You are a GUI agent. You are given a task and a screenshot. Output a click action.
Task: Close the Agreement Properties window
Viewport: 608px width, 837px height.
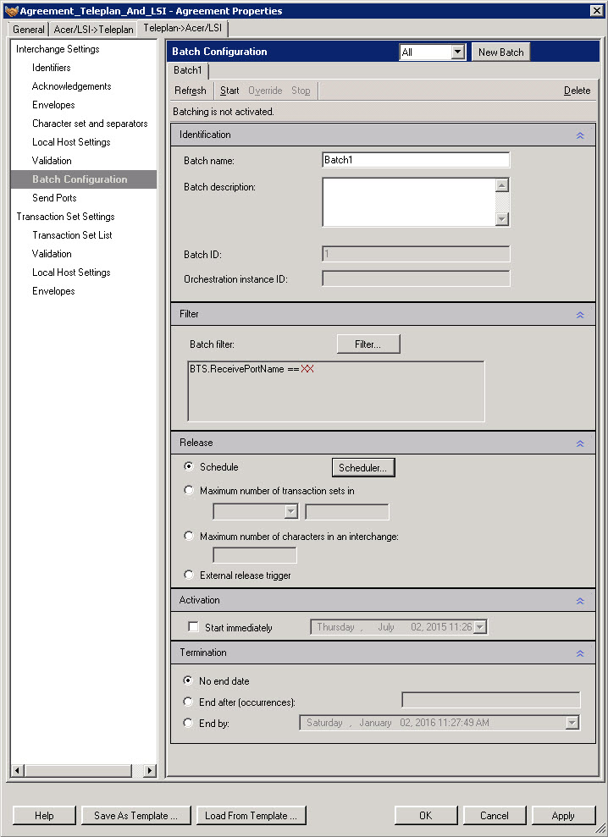[597, 10]
